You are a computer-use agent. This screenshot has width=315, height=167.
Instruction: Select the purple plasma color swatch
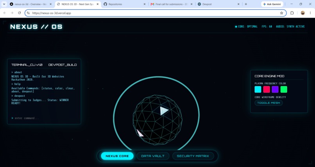click(x=275, y=89)
